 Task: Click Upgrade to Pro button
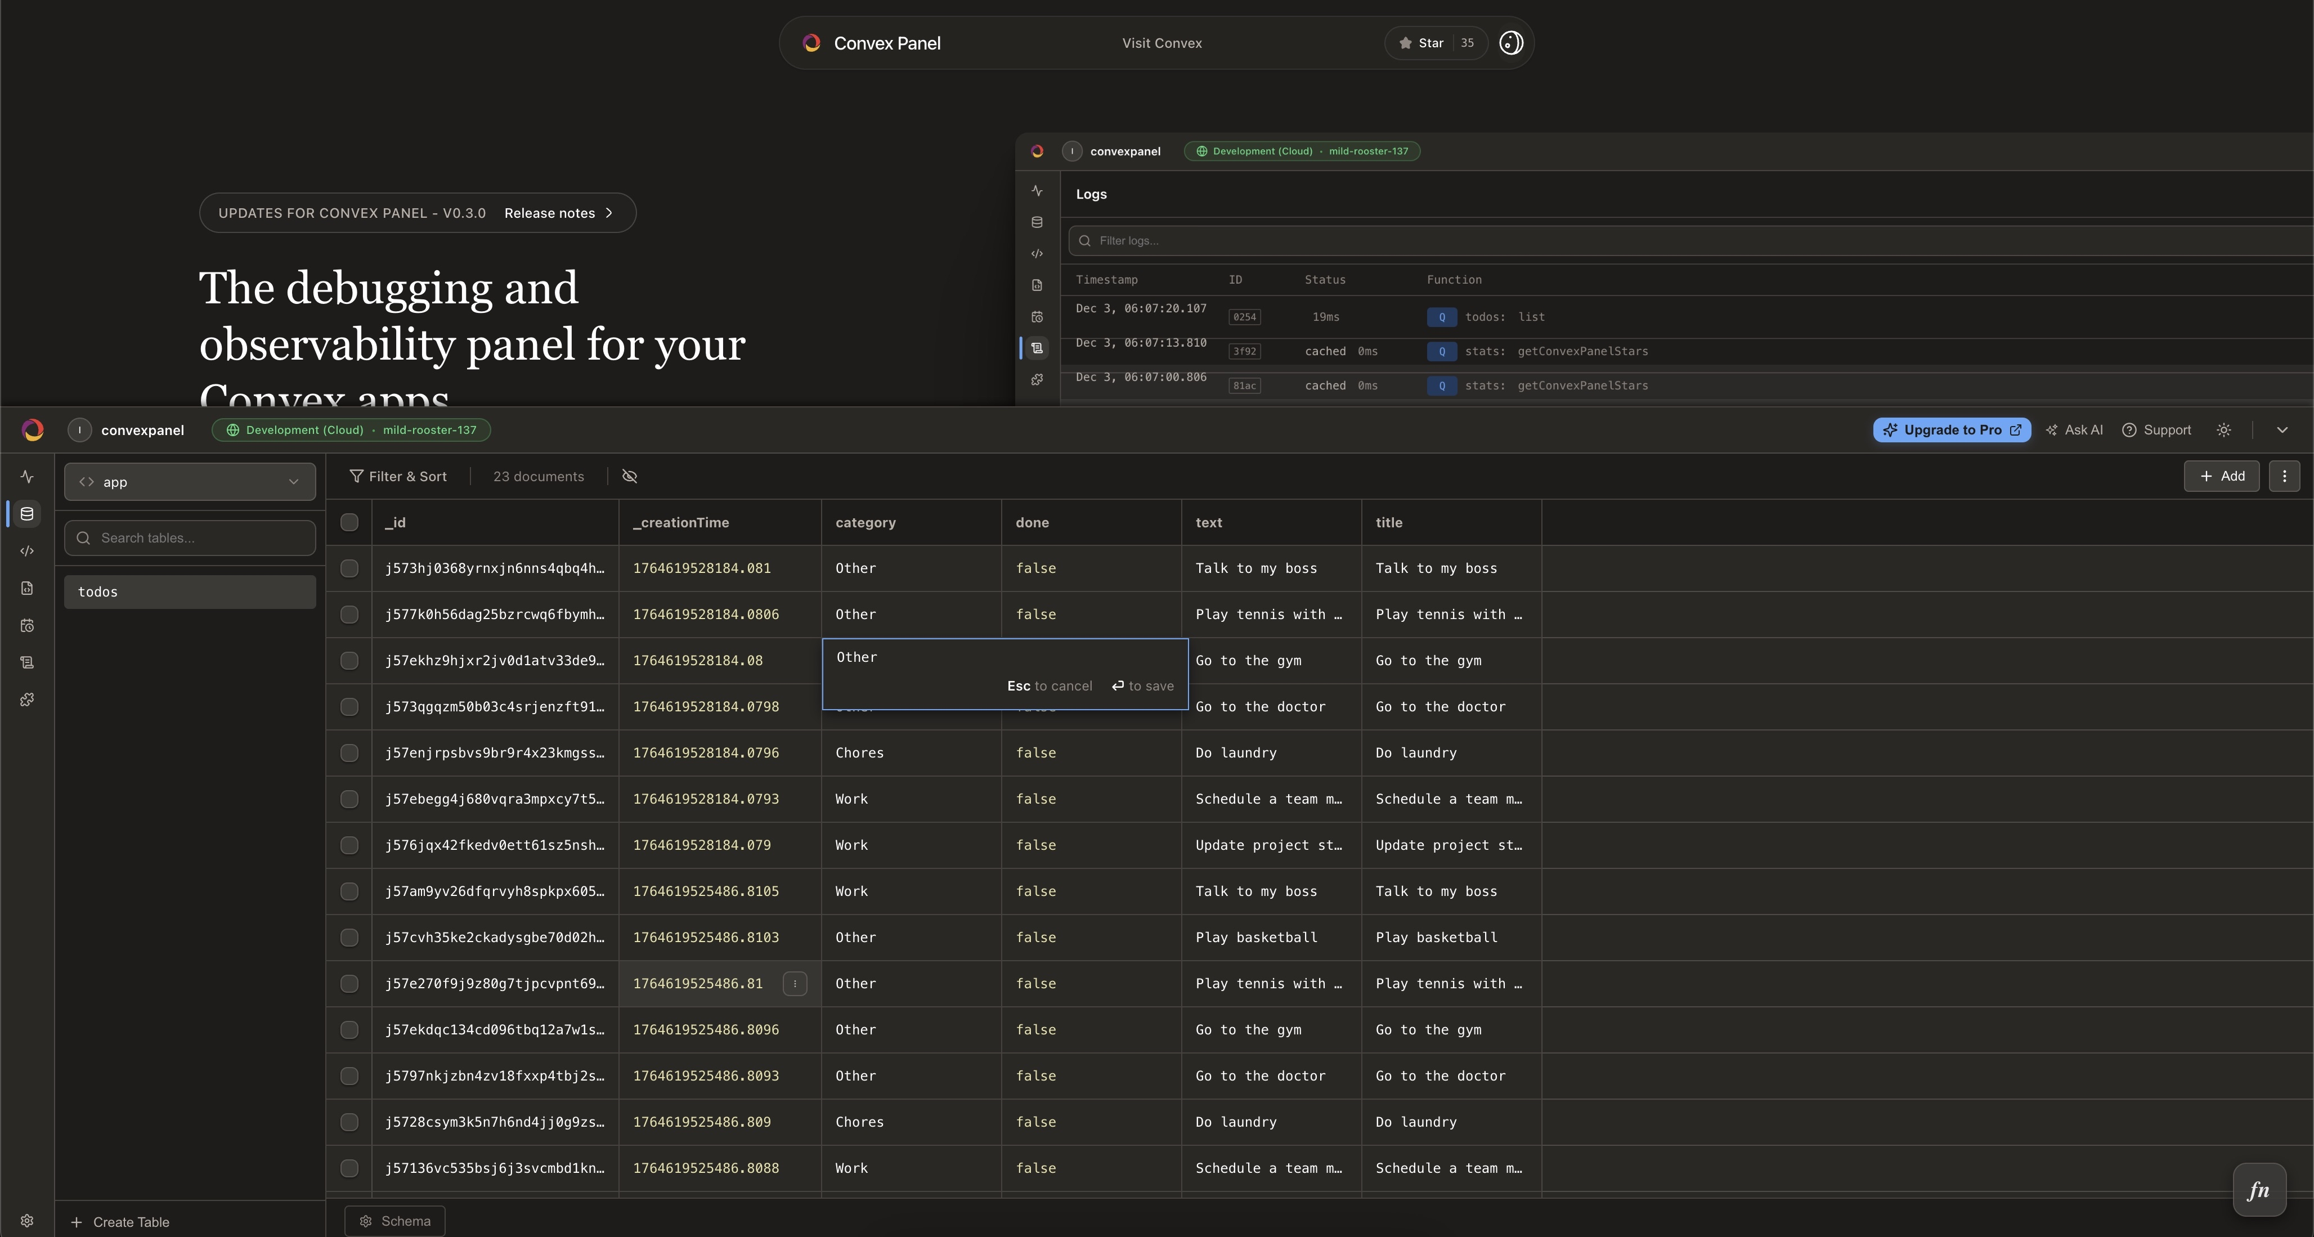point(1951,431)
